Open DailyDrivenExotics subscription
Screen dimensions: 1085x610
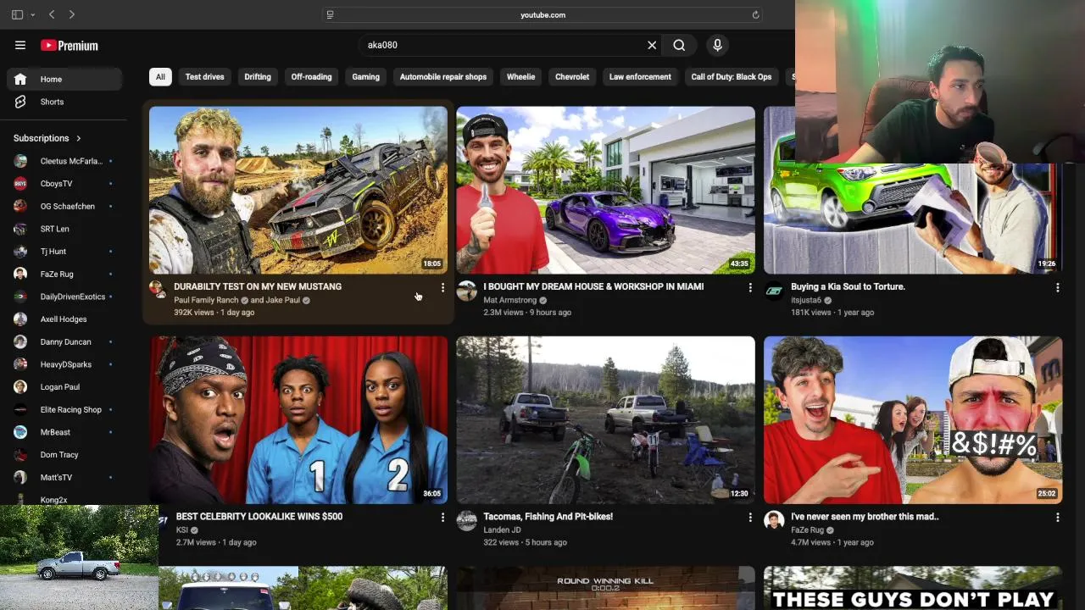[x=64, y=297]
